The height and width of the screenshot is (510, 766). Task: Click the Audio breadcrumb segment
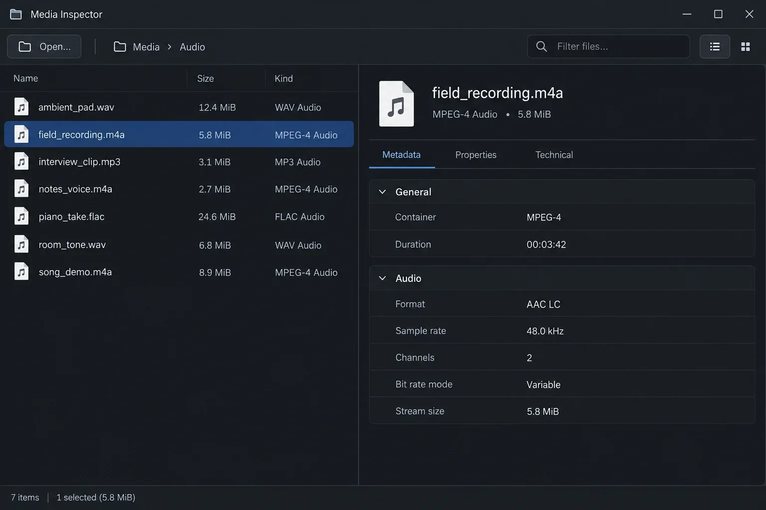tap(192, 47)
